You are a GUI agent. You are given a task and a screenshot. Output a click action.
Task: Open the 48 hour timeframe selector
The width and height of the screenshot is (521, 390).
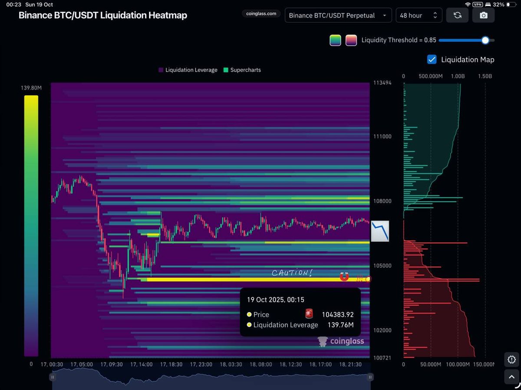419,15
